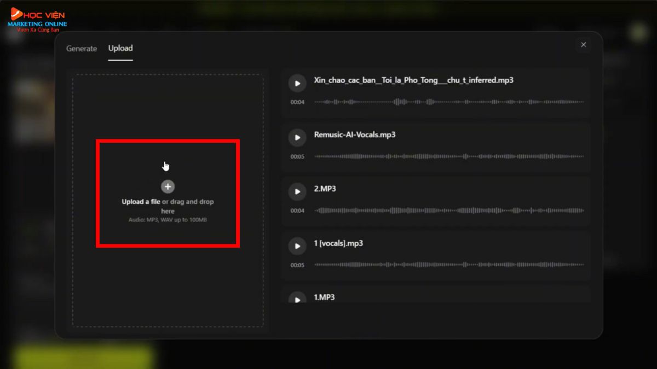Choose the Remusic-AI-Vocals.mp3 title
The height and width of the screenshot is (369, 657).
click(x=355, y=134)
